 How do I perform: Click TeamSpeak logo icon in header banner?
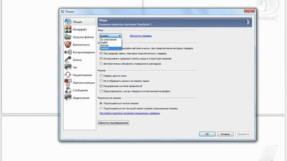pyautogui.click(x=247, y=22)
